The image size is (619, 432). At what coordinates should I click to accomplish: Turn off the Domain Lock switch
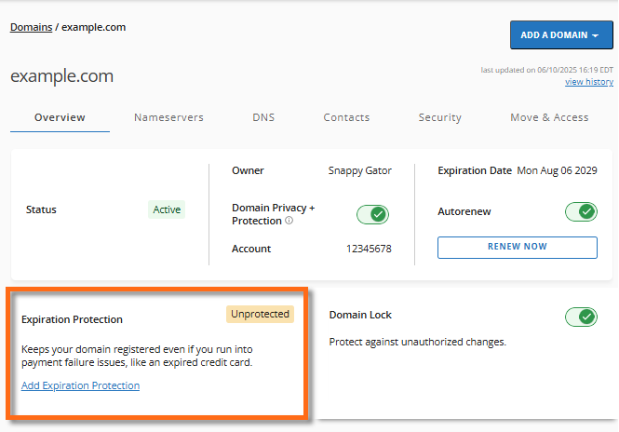pyautogui.click(x=581, y=317)
